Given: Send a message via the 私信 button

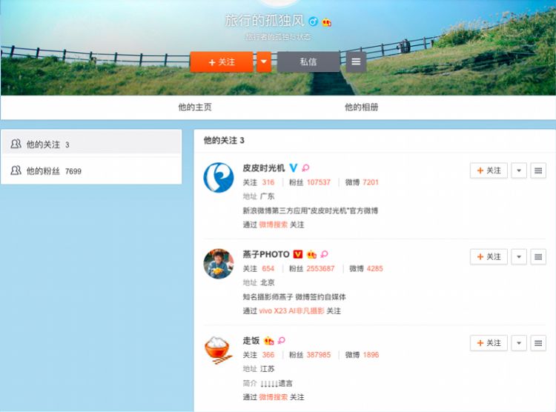Looking at the screenshot, I should 308,62.
